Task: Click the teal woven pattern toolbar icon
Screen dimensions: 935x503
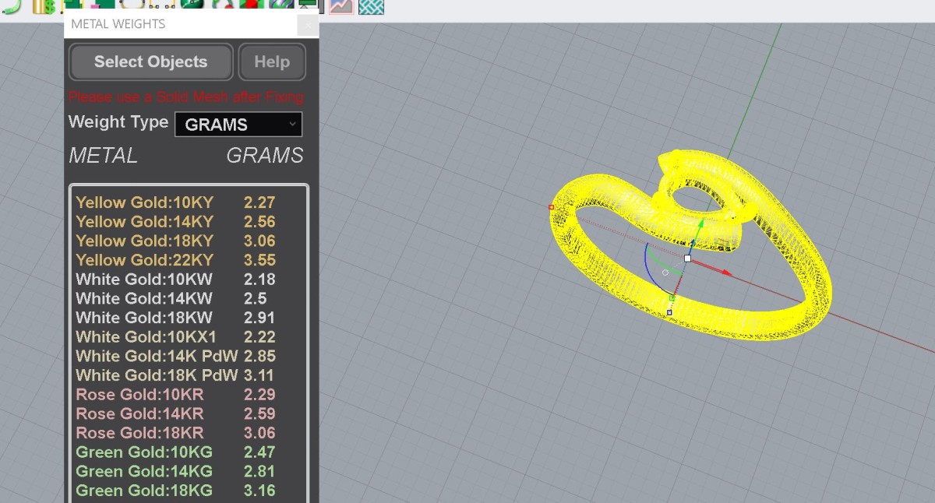Action: click(x=371, y=6)
